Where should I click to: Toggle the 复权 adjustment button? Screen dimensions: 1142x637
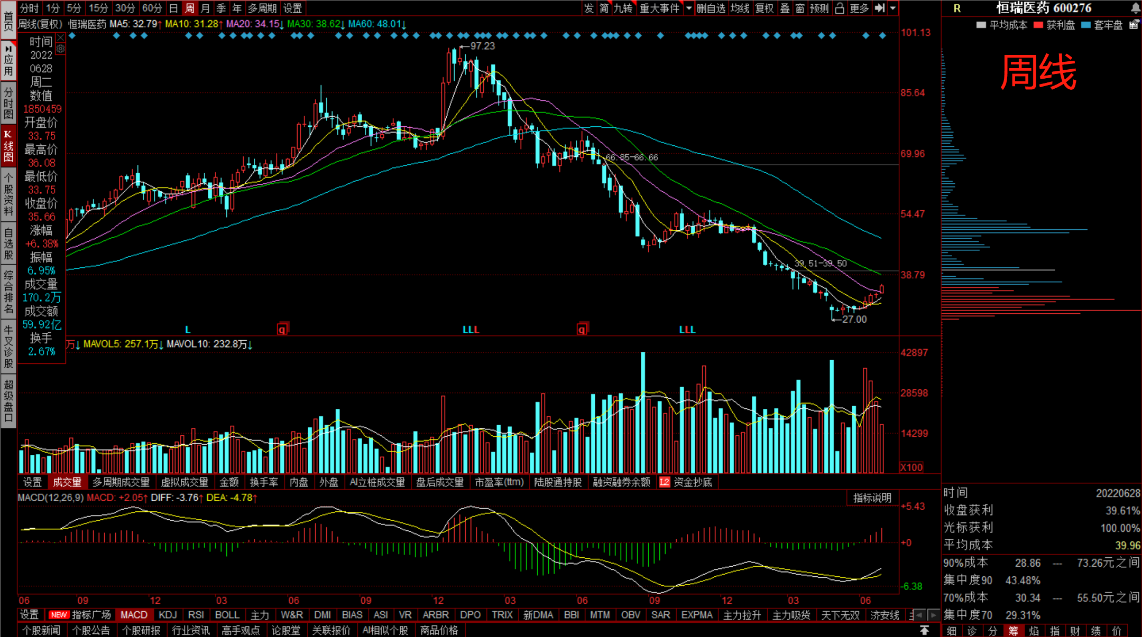point(765,8)
